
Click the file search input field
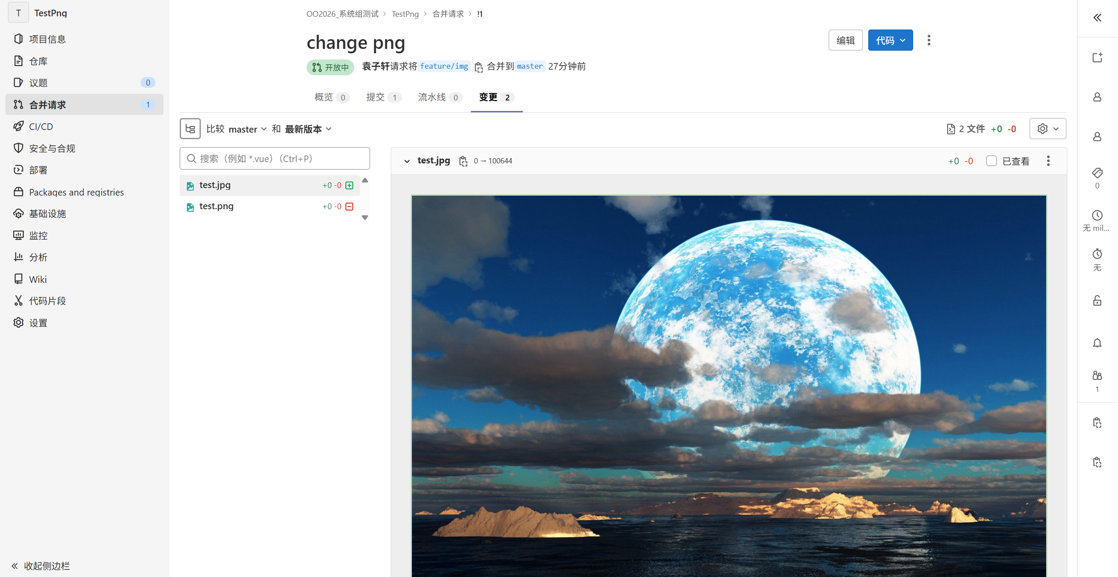coord(274,158)
